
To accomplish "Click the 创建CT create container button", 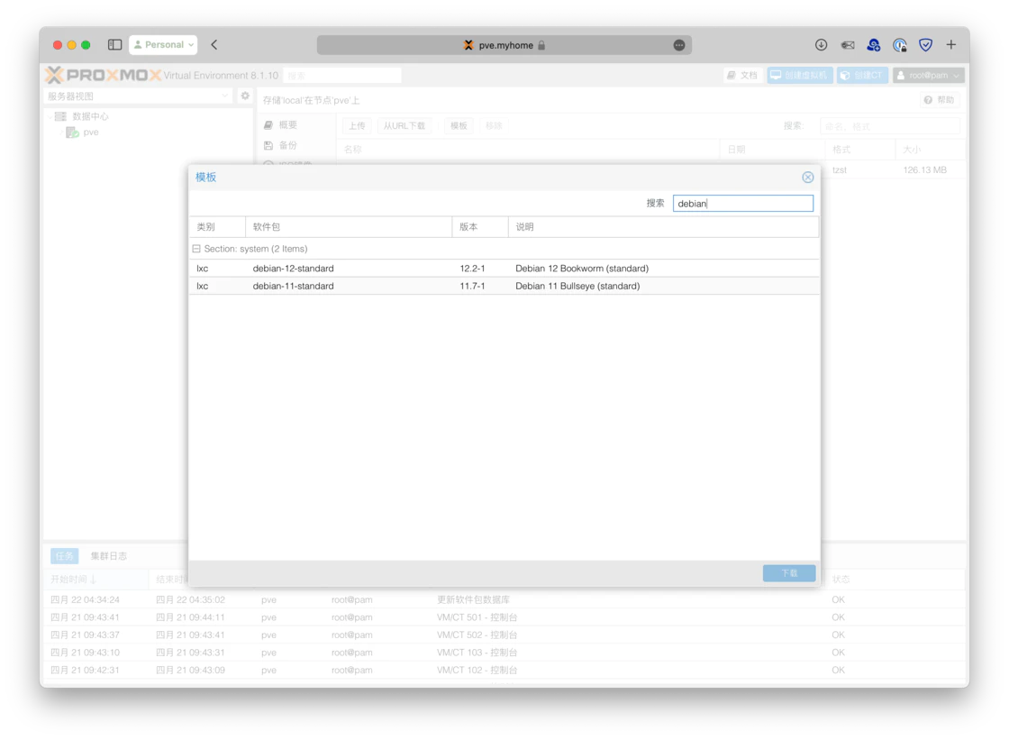I will click(x=861, y=76).
